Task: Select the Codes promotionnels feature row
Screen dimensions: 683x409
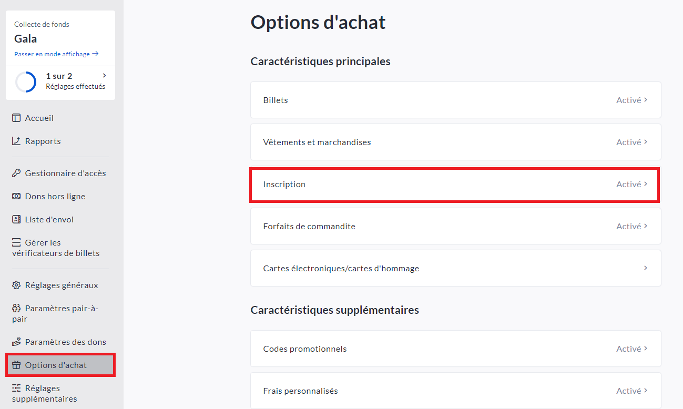Action: click(455, 349)
